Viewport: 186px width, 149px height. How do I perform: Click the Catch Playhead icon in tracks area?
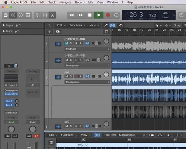(121, 25)
